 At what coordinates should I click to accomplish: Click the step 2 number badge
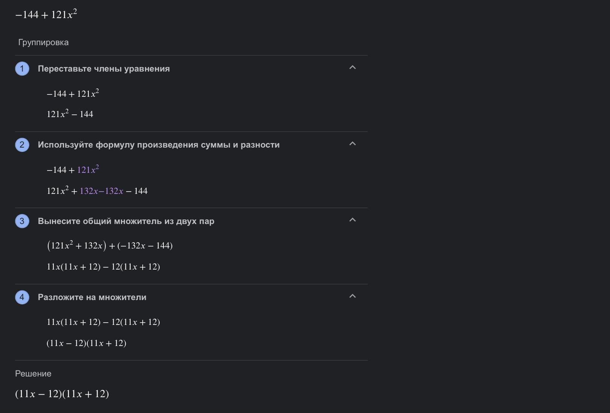[x=22, y=145]
